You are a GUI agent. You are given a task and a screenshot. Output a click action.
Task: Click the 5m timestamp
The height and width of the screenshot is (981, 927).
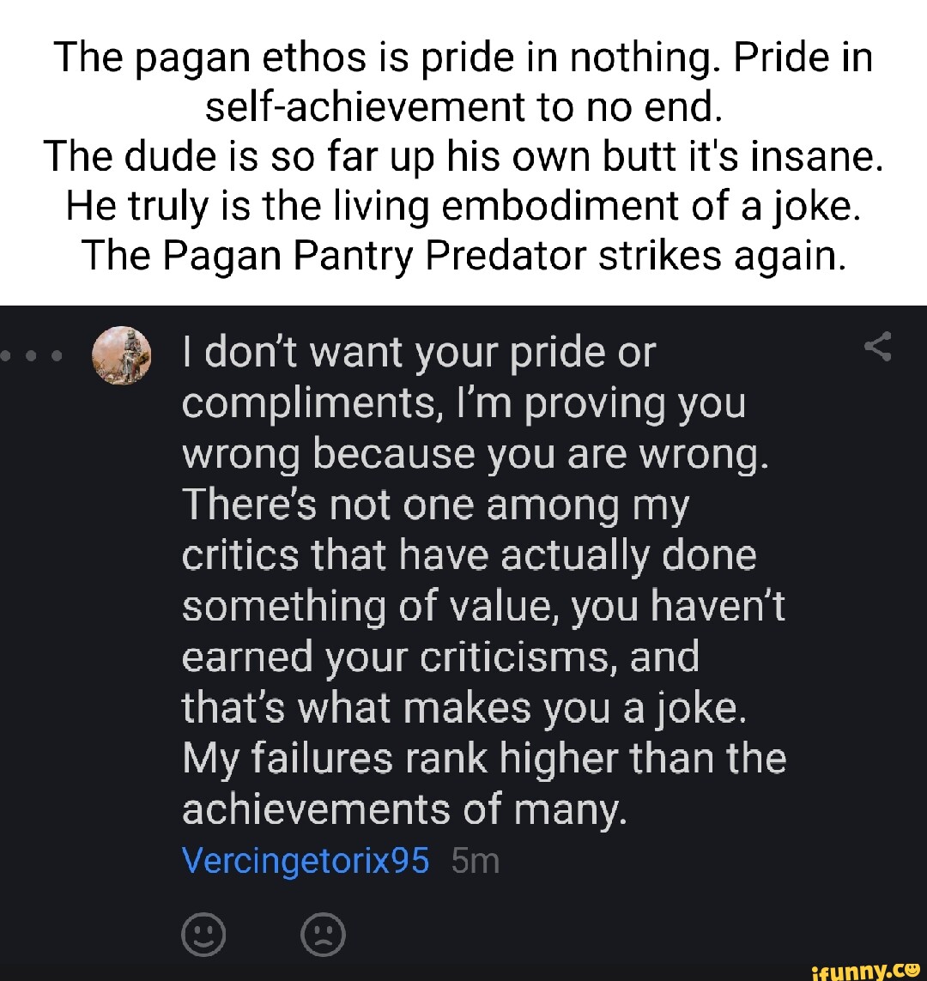pos(478,861)
